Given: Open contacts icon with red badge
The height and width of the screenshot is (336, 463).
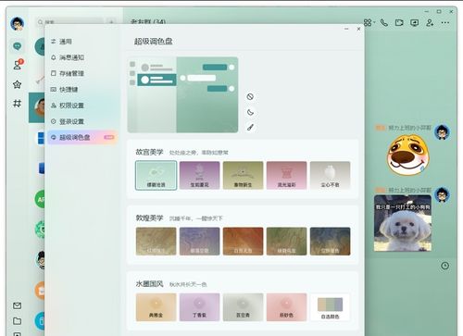Looking at the screenshot, I should (18, 65).
